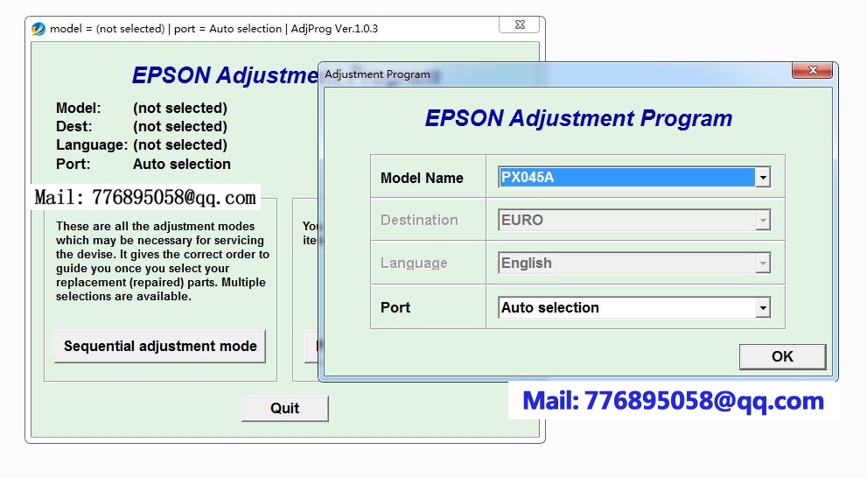Select the PX045A model name field

626,178
